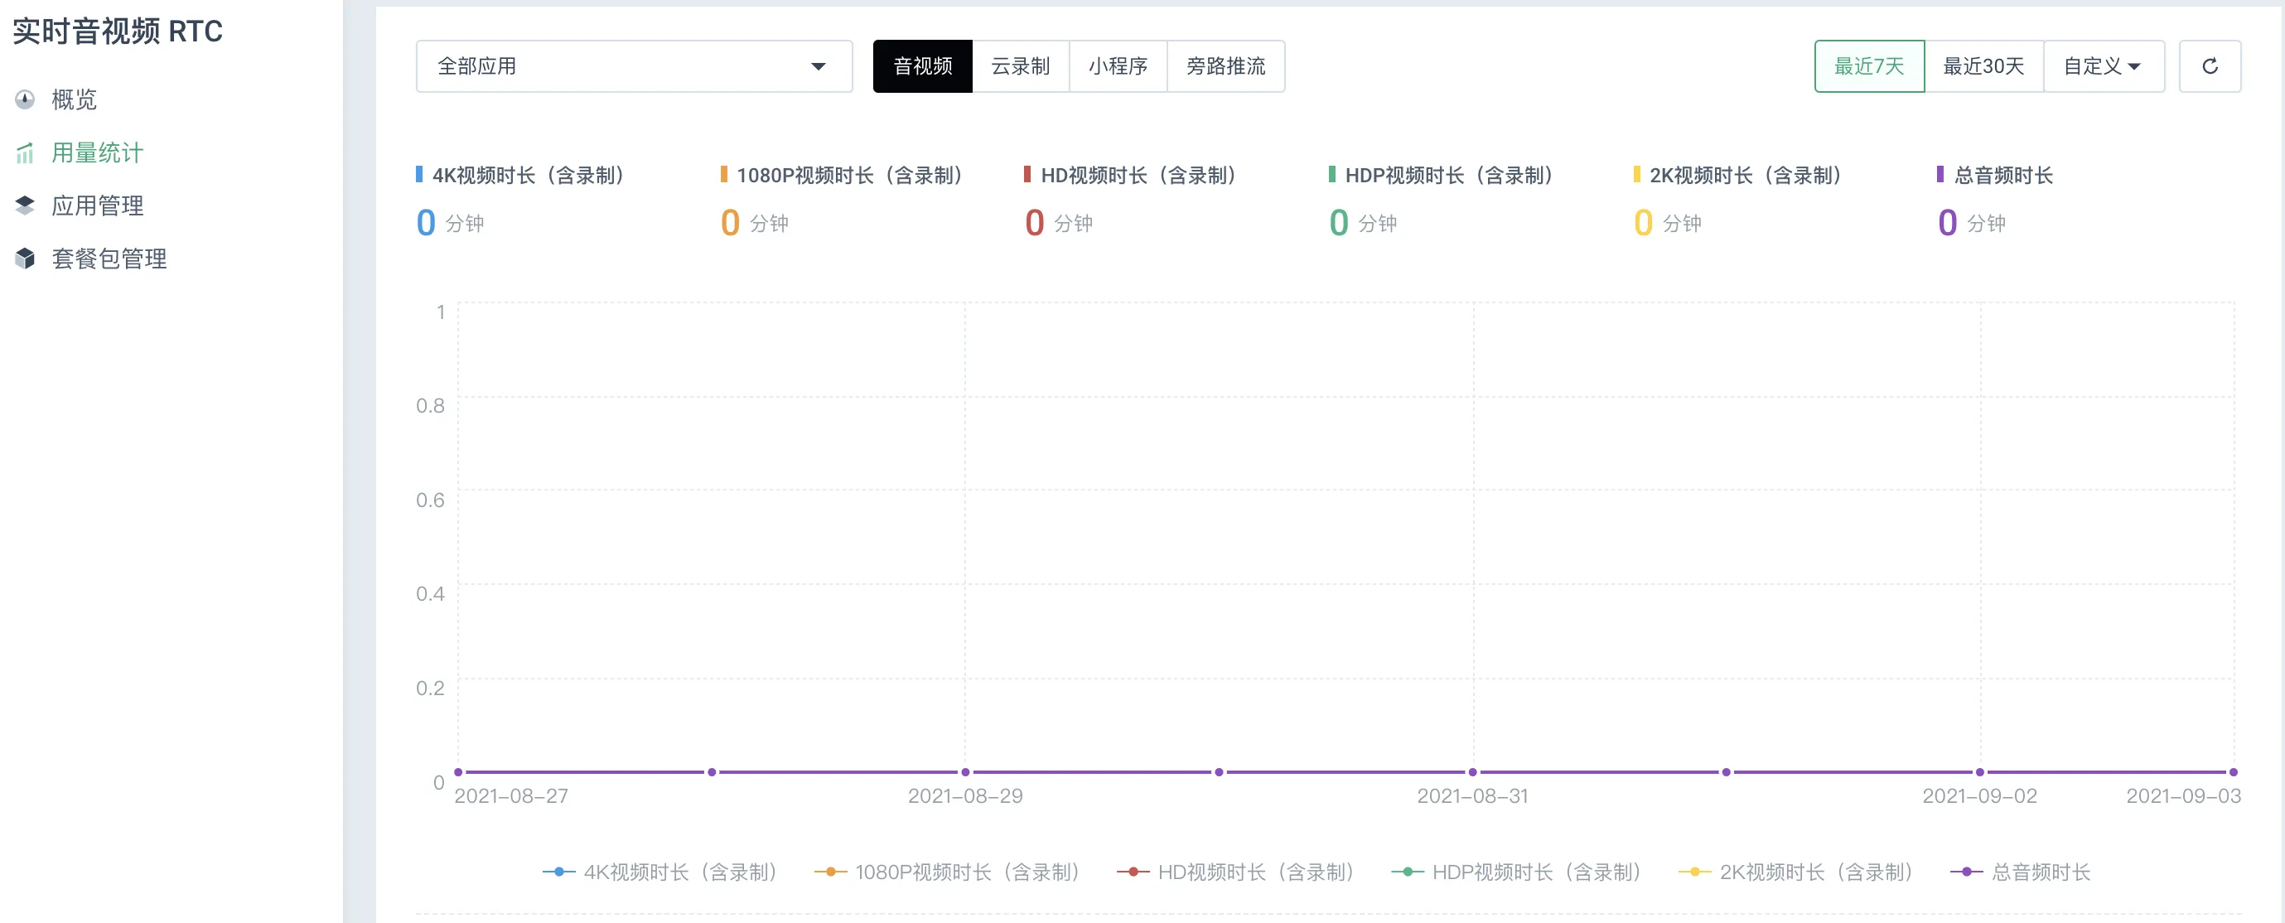Switch to the 音视频 tab
Viewport: 2285px width, 923px height.
tap(922, 66)
